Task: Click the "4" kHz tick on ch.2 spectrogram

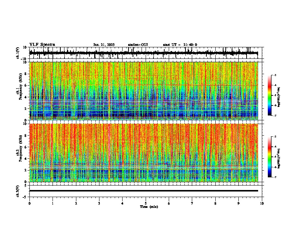Action: tap(26, 159)
